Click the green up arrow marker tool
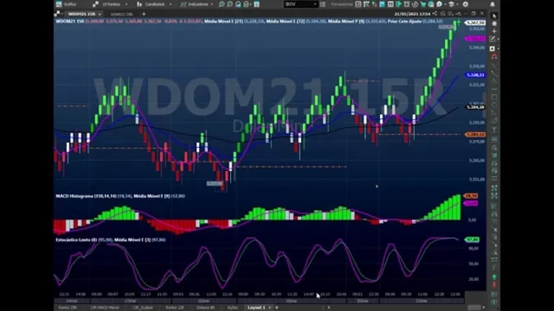The height and width of the screenshot is (311, 554). [494, 277]
